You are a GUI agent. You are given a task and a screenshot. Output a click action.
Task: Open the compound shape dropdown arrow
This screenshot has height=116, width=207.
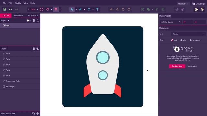(x=153, y=9)
